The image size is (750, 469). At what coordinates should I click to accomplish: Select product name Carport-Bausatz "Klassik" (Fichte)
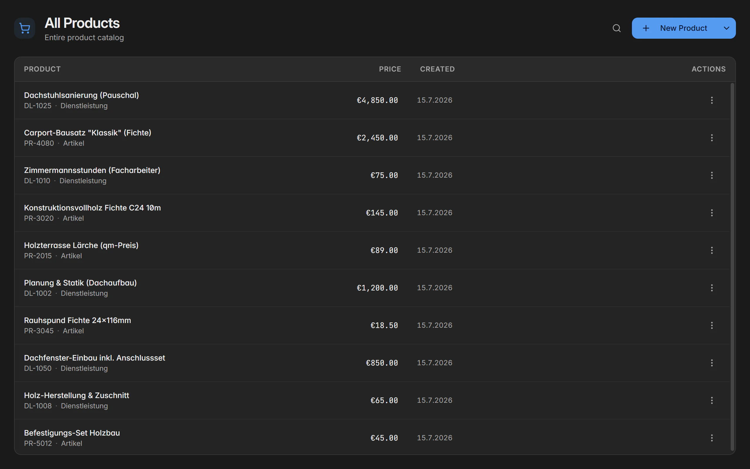tap(88, 133)
